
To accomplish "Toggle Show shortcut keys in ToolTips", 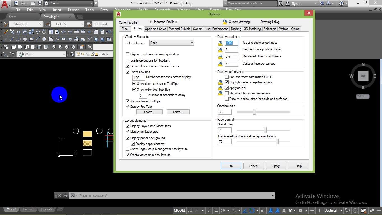I will [x=134, y=84].
